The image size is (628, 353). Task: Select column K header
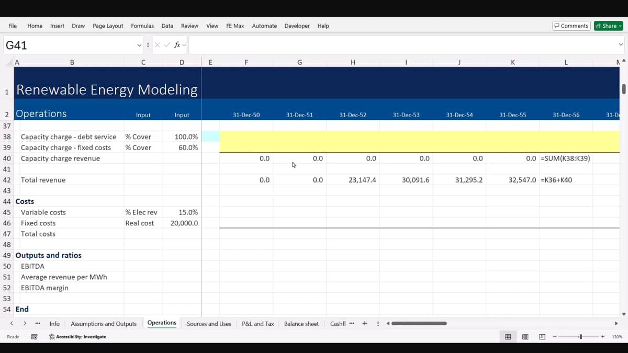point(512,62)
